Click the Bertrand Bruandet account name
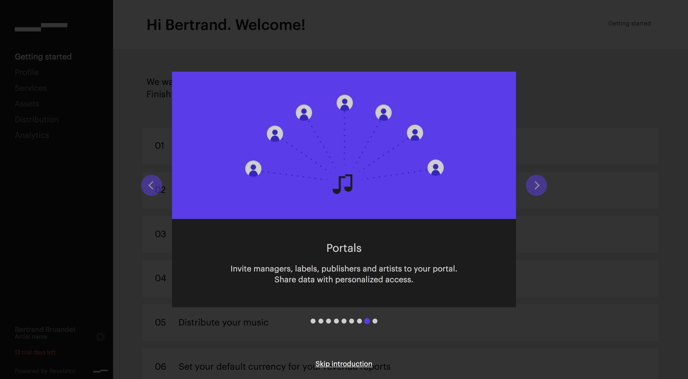Image resolution: width=688 pixels, height=379 pixels. pyautogui.click(x=45, y=329)
